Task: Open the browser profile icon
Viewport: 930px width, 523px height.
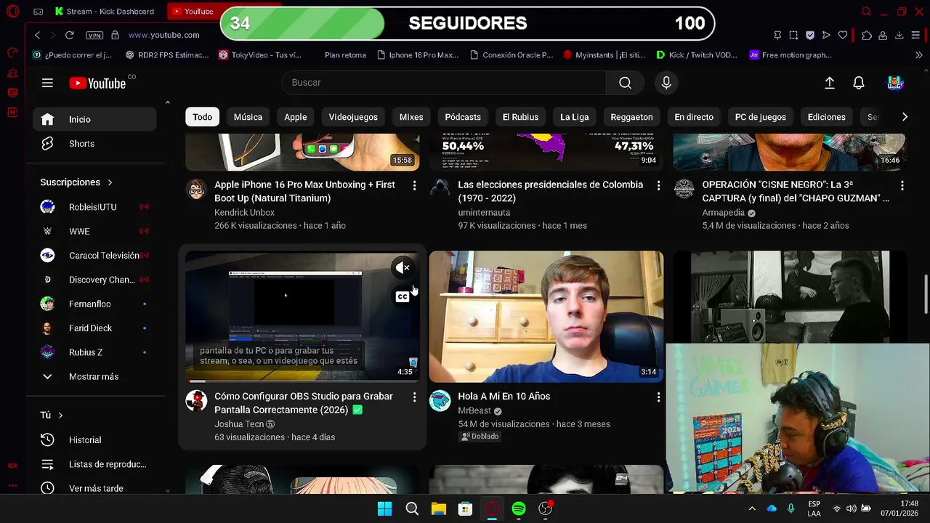Action: [883, 35]
